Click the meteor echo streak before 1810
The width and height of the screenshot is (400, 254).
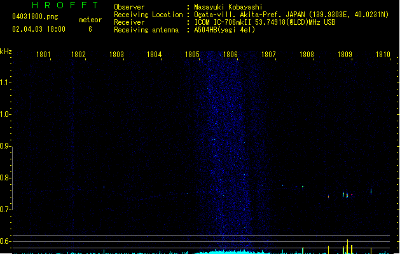point(371,191)
